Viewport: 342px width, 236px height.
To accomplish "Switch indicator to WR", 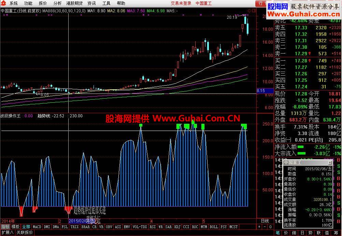I will pyautogui.click(x=161, y=227).
